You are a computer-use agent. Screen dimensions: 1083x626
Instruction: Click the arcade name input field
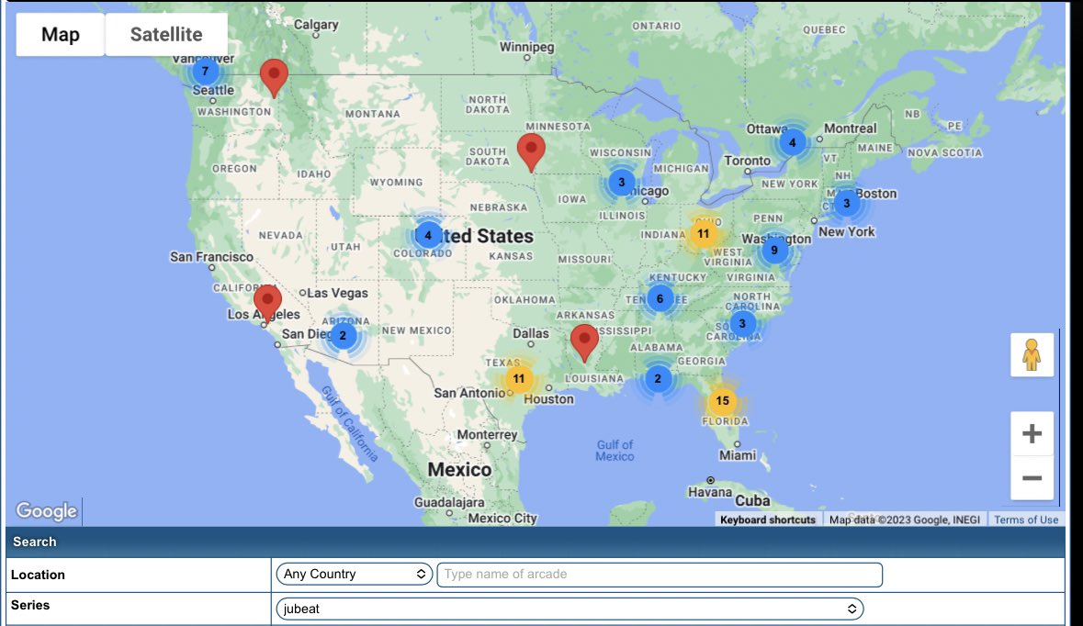[x=660, y=575]
